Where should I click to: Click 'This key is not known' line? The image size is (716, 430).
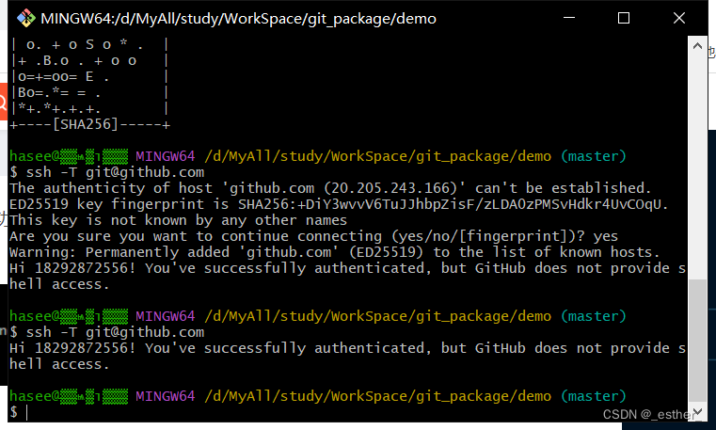(178, 220)
